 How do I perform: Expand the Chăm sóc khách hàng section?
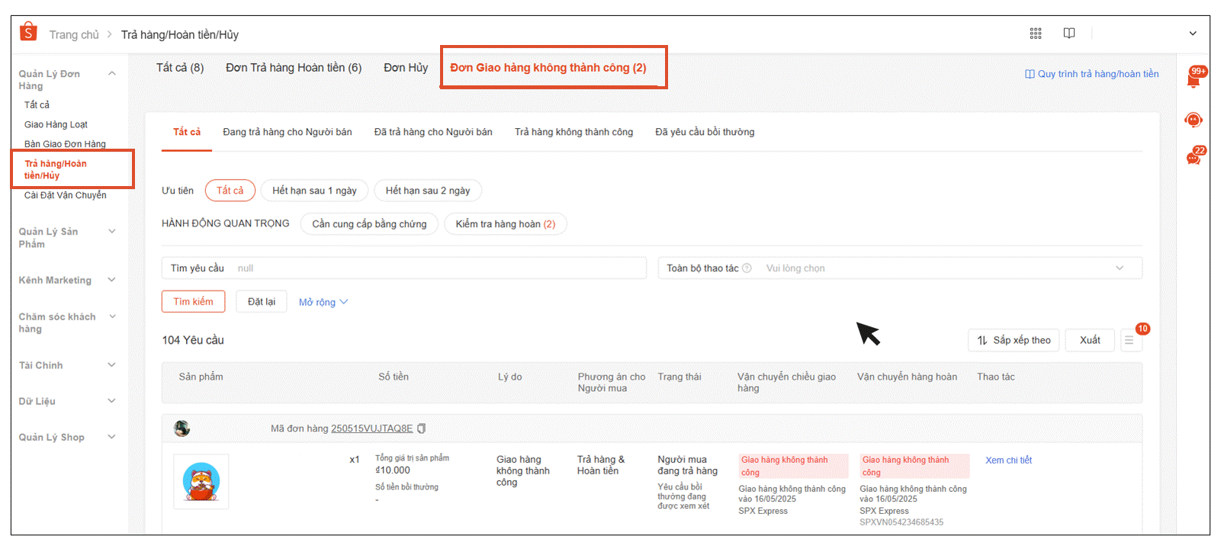point(112,316)
